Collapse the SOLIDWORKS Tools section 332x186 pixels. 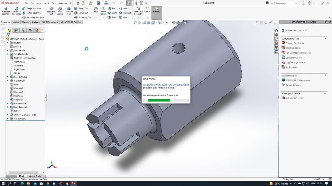click(x=325, y=39)
